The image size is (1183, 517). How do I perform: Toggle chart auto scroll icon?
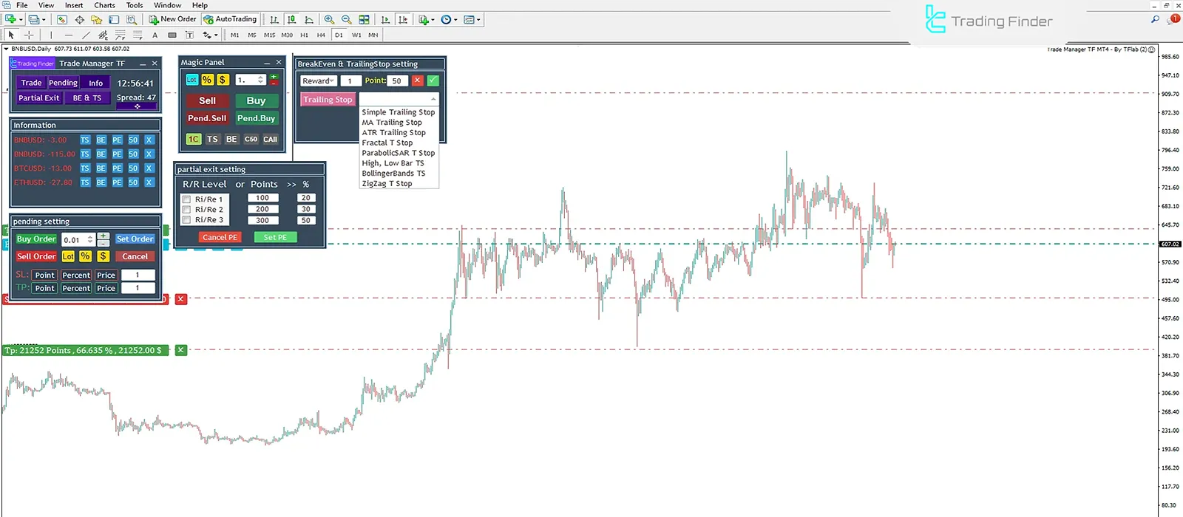[385, 20]
